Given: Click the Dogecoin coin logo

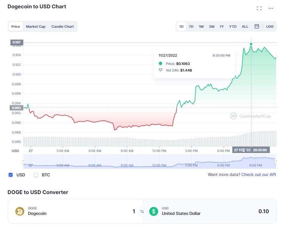Looking at the screenshot, I should tap(20, 211).
